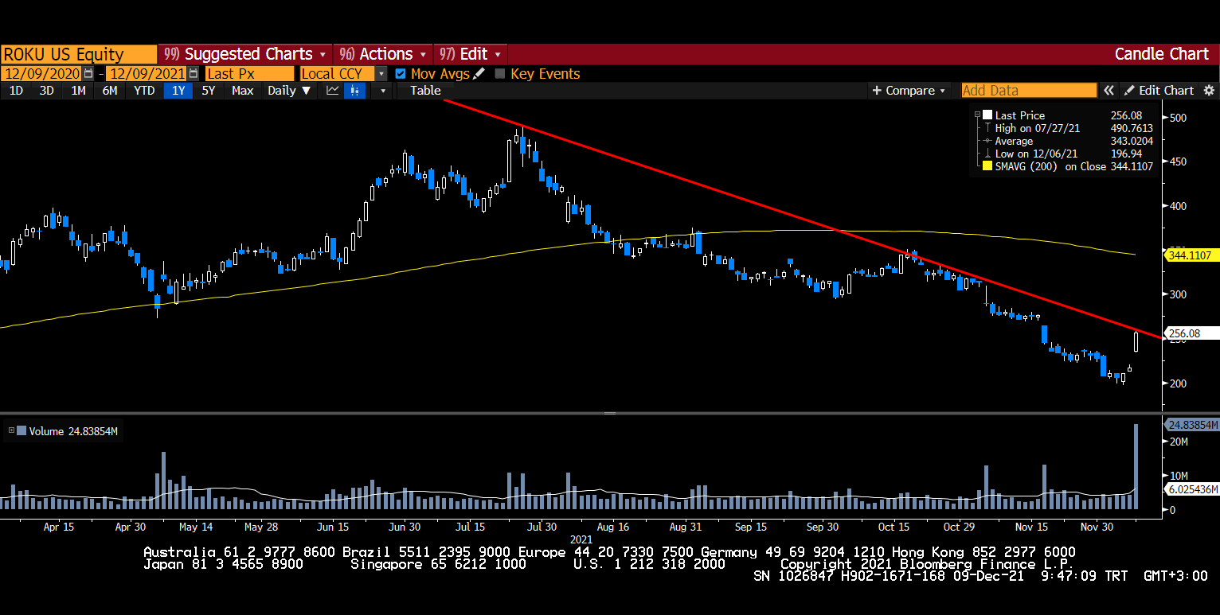Select the YTD range tab
The height and width of the screenshot is (615, 1220).
[x=144, y=91]
